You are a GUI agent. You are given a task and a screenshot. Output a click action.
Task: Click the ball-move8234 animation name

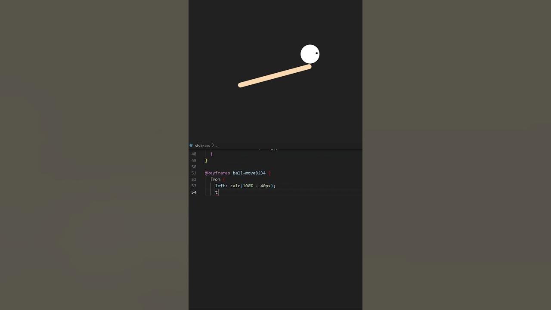click(x=249, y=173)
